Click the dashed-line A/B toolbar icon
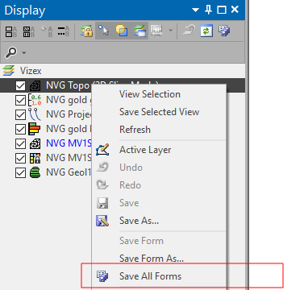This screenshot has height=290, width=304. coord(64,31)
